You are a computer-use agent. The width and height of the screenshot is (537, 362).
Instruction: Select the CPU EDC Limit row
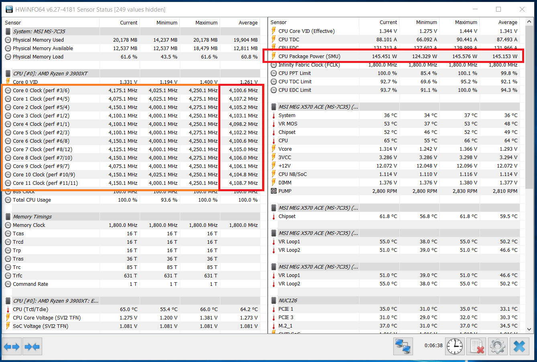click(394, 90)
